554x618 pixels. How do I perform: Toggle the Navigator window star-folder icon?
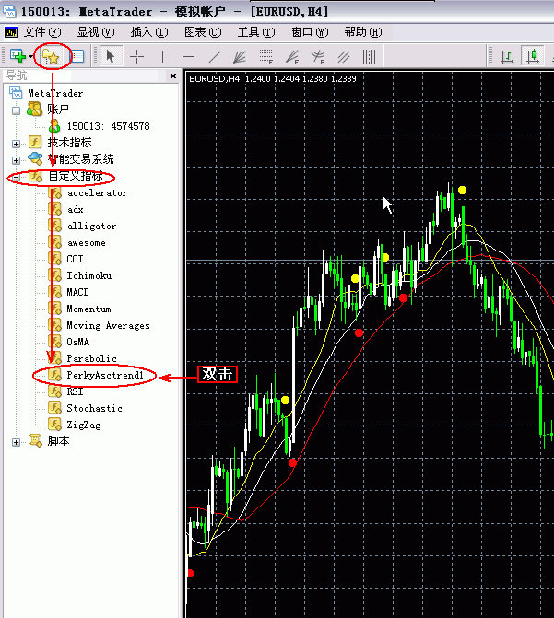51,56
